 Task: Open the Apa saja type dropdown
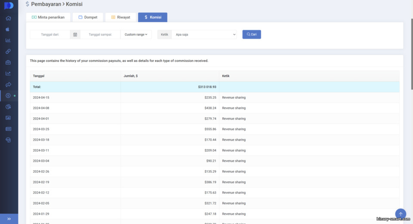click(x=204, y=34)
